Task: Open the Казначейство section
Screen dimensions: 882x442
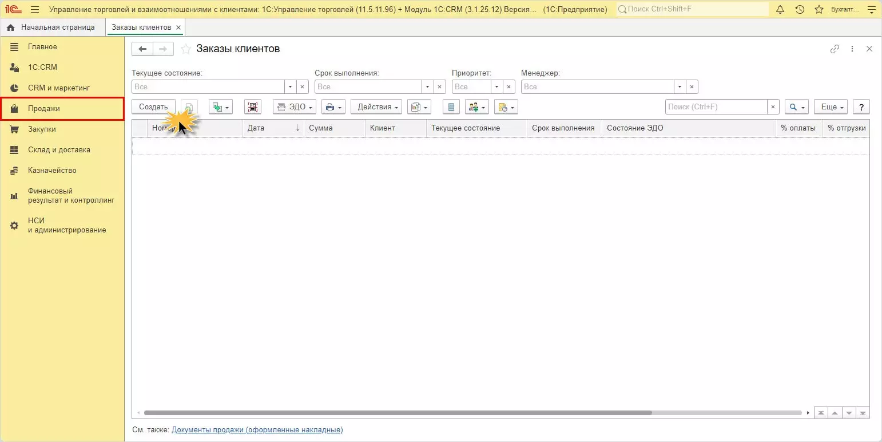Action: pyautogui.click(x=62, y=171)
